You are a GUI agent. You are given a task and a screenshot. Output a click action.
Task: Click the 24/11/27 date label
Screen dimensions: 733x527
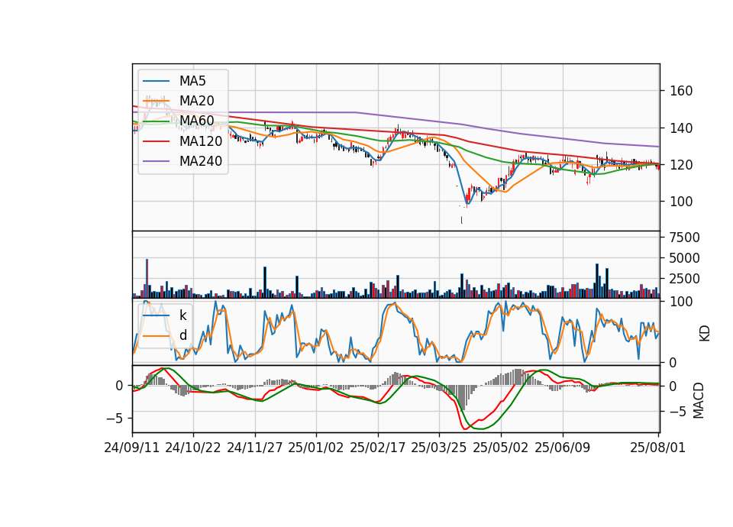(x=255, y=448)
